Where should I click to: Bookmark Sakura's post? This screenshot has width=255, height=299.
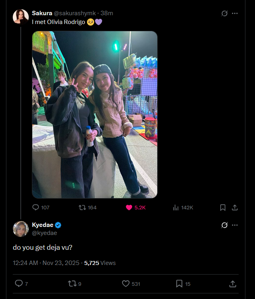tap(223, 207)
